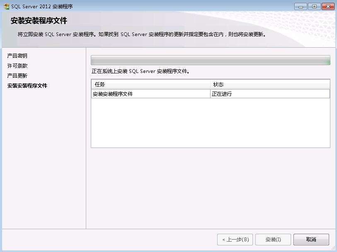Click the 任务 column header
Image resolution: width=337 pixels, height=252 pixels.
click(x=150, y=85)
